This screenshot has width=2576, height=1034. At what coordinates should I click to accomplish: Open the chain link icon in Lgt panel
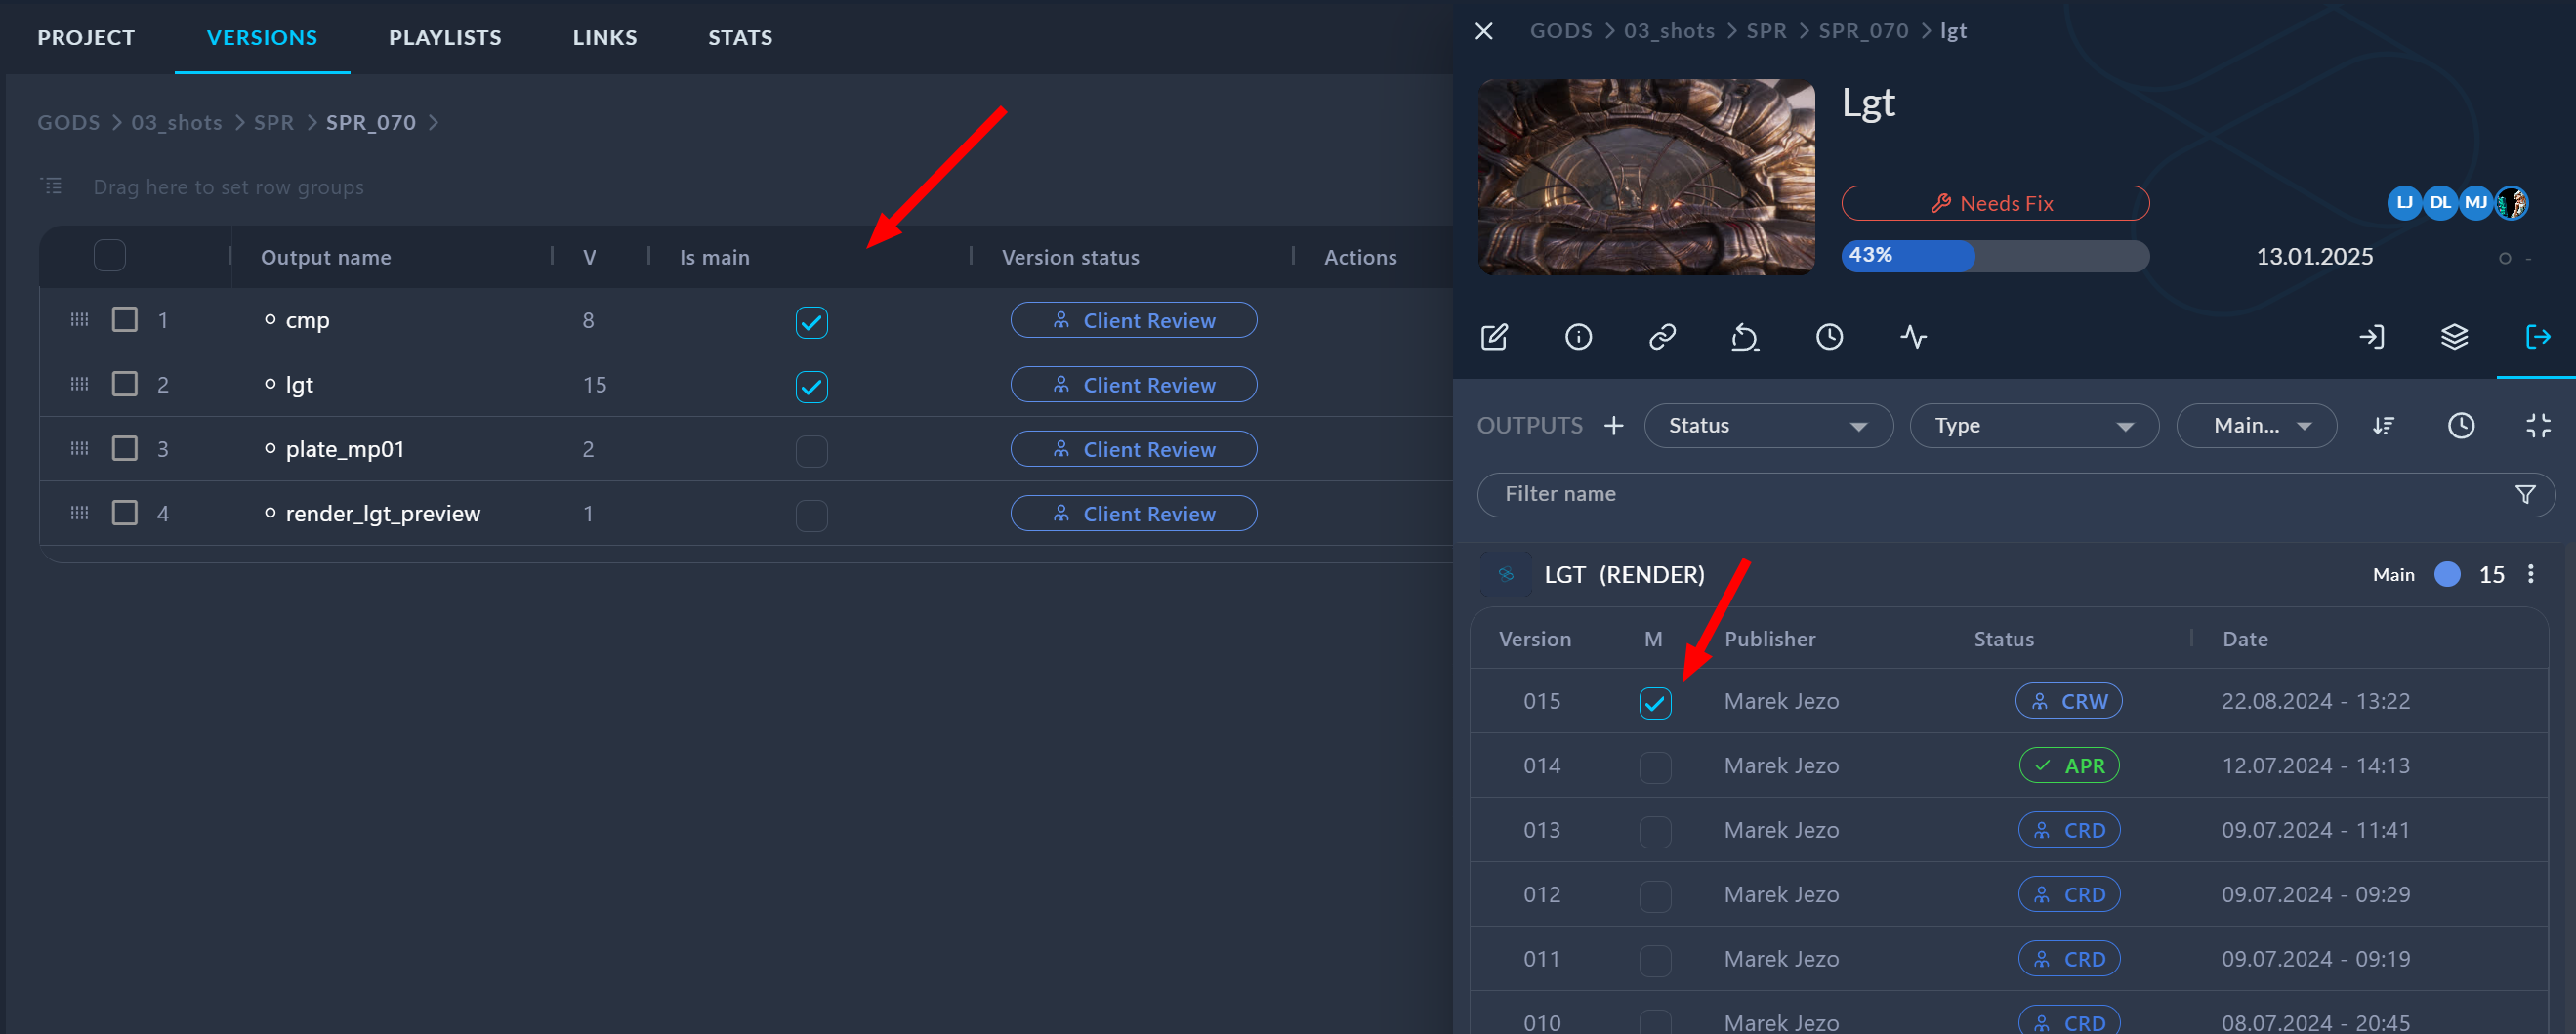pos(1662,337)
